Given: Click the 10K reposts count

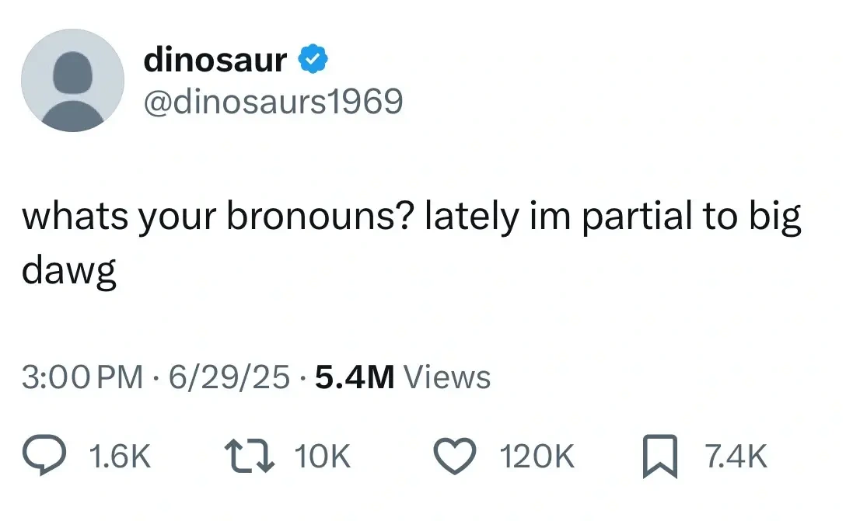Looking at the screenshot, I should [323, 457].
